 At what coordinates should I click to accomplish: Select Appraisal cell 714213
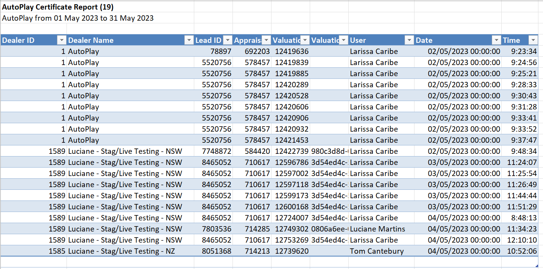(x=252, y=251)
